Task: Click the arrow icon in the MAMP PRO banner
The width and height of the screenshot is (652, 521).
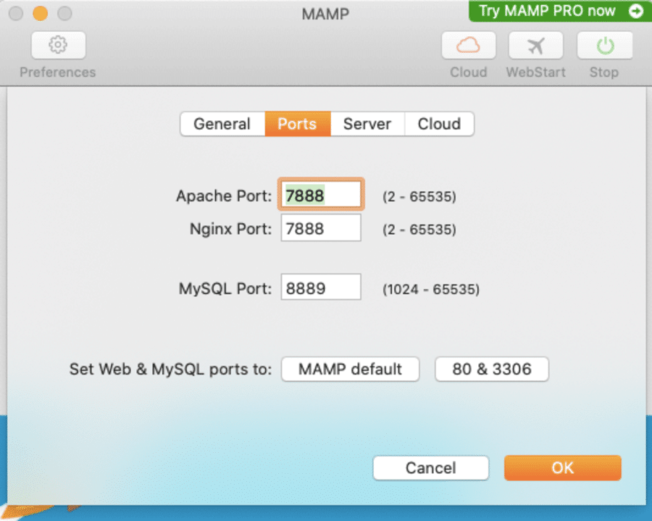Action: [635, 11]
